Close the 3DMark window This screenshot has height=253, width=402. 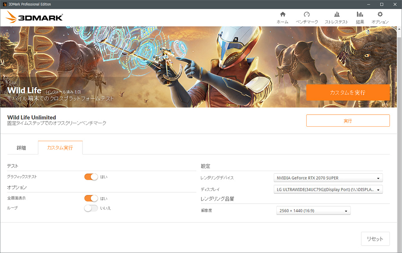point(395,4)
